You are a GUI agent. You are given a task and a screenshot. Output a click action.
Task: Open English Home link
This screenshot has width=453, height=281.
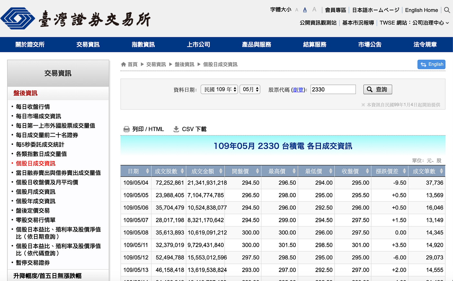[x=422, y=10]
